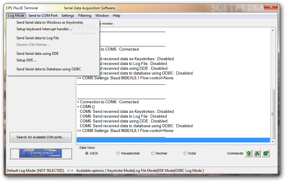The height and width of the screenshot is (182, 286).
Task: Click the green up-arrow command icon
Action: (x=249, y=154)
